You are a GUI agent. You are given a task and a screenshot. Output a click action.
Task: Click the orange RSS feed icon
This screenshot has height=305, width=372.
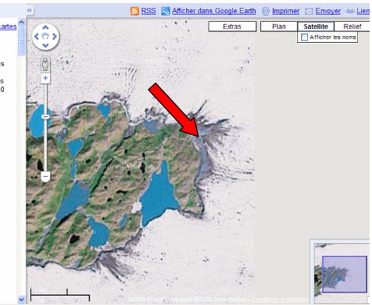click(x=134, y=11)
